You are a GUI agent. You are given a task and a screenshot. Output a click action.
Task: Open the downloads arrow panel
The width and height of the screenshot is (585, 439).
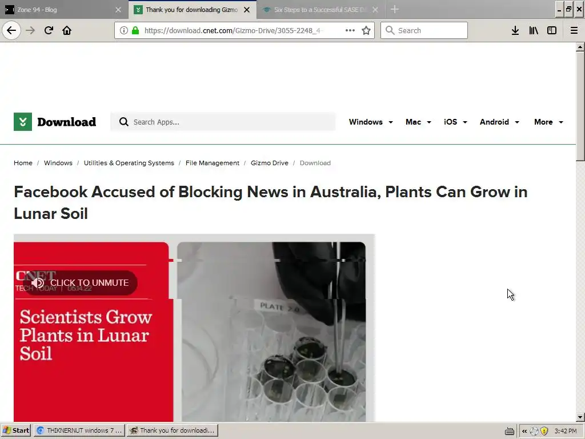(x=515, y=30)
